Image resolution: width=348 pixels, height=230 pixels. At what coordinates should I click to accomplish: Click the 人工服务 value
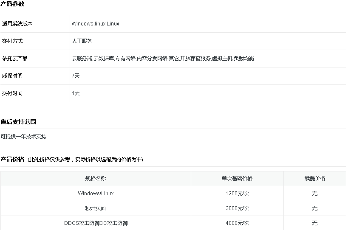pyautogui.click(x=82, y=41)
